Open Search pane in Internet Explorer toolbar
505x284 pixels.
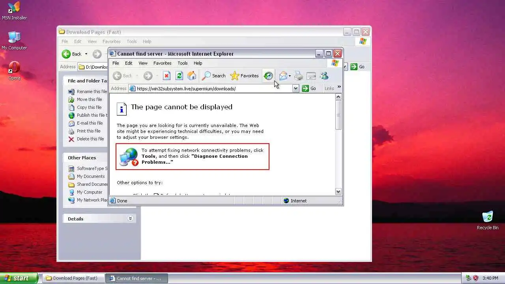point(214,76)
